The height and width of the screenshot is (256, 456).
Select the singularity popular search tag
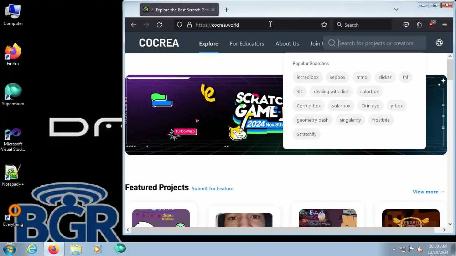click(x=351, y=120)
